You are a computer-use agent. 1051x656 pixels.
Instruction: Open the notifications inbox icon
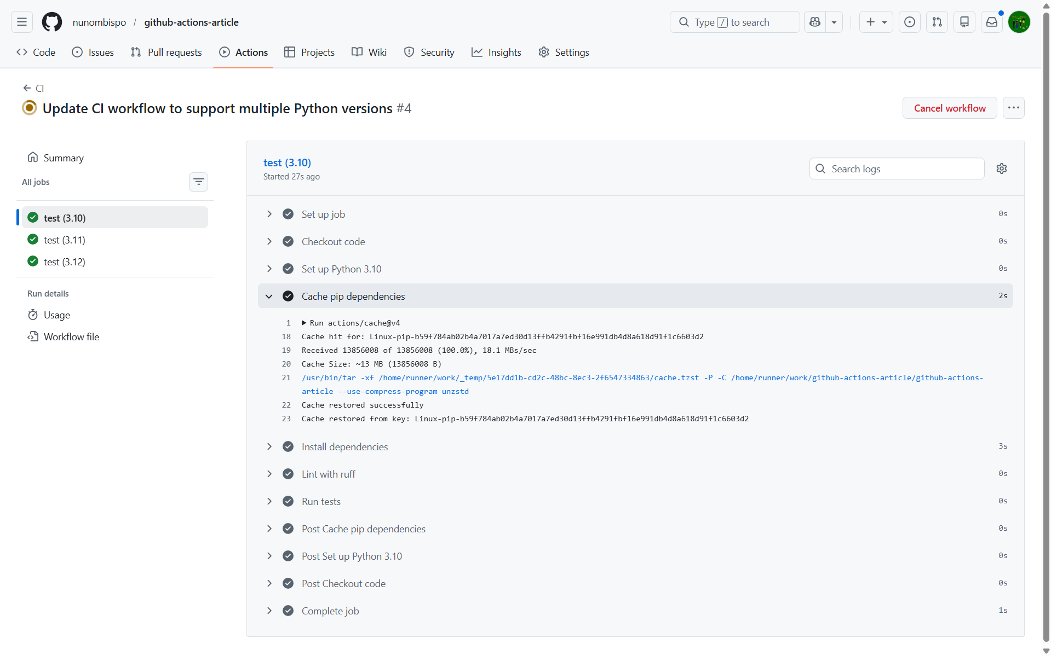991,22
